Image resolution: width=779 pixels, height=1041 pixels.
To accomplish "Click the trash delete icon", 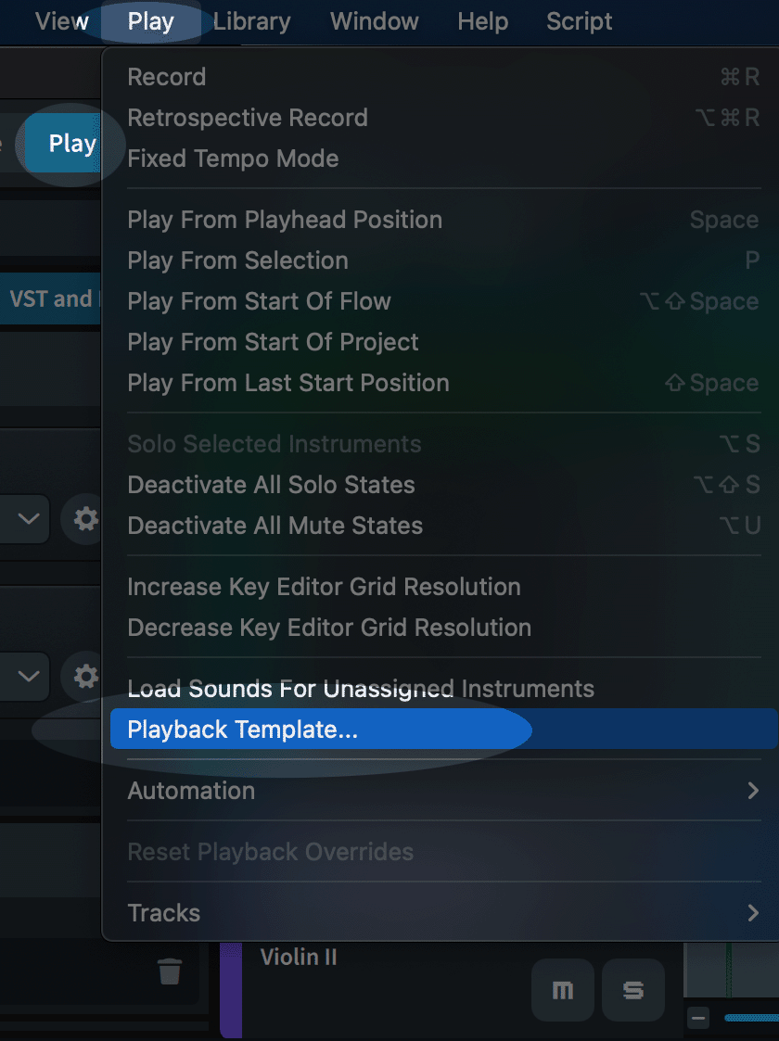I will 170,971.
